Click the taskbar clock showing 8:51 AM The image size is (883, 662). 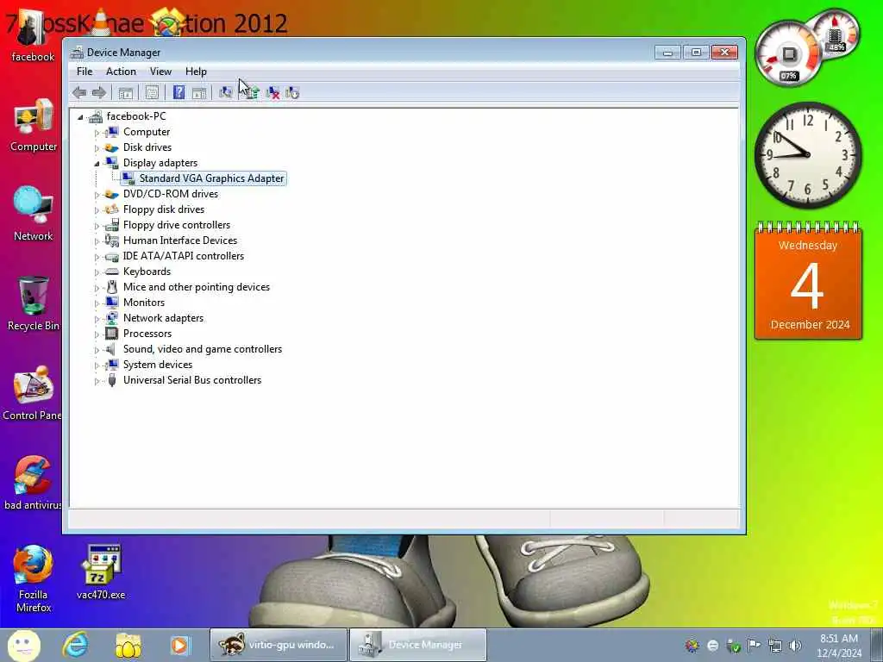pos(839,646)
